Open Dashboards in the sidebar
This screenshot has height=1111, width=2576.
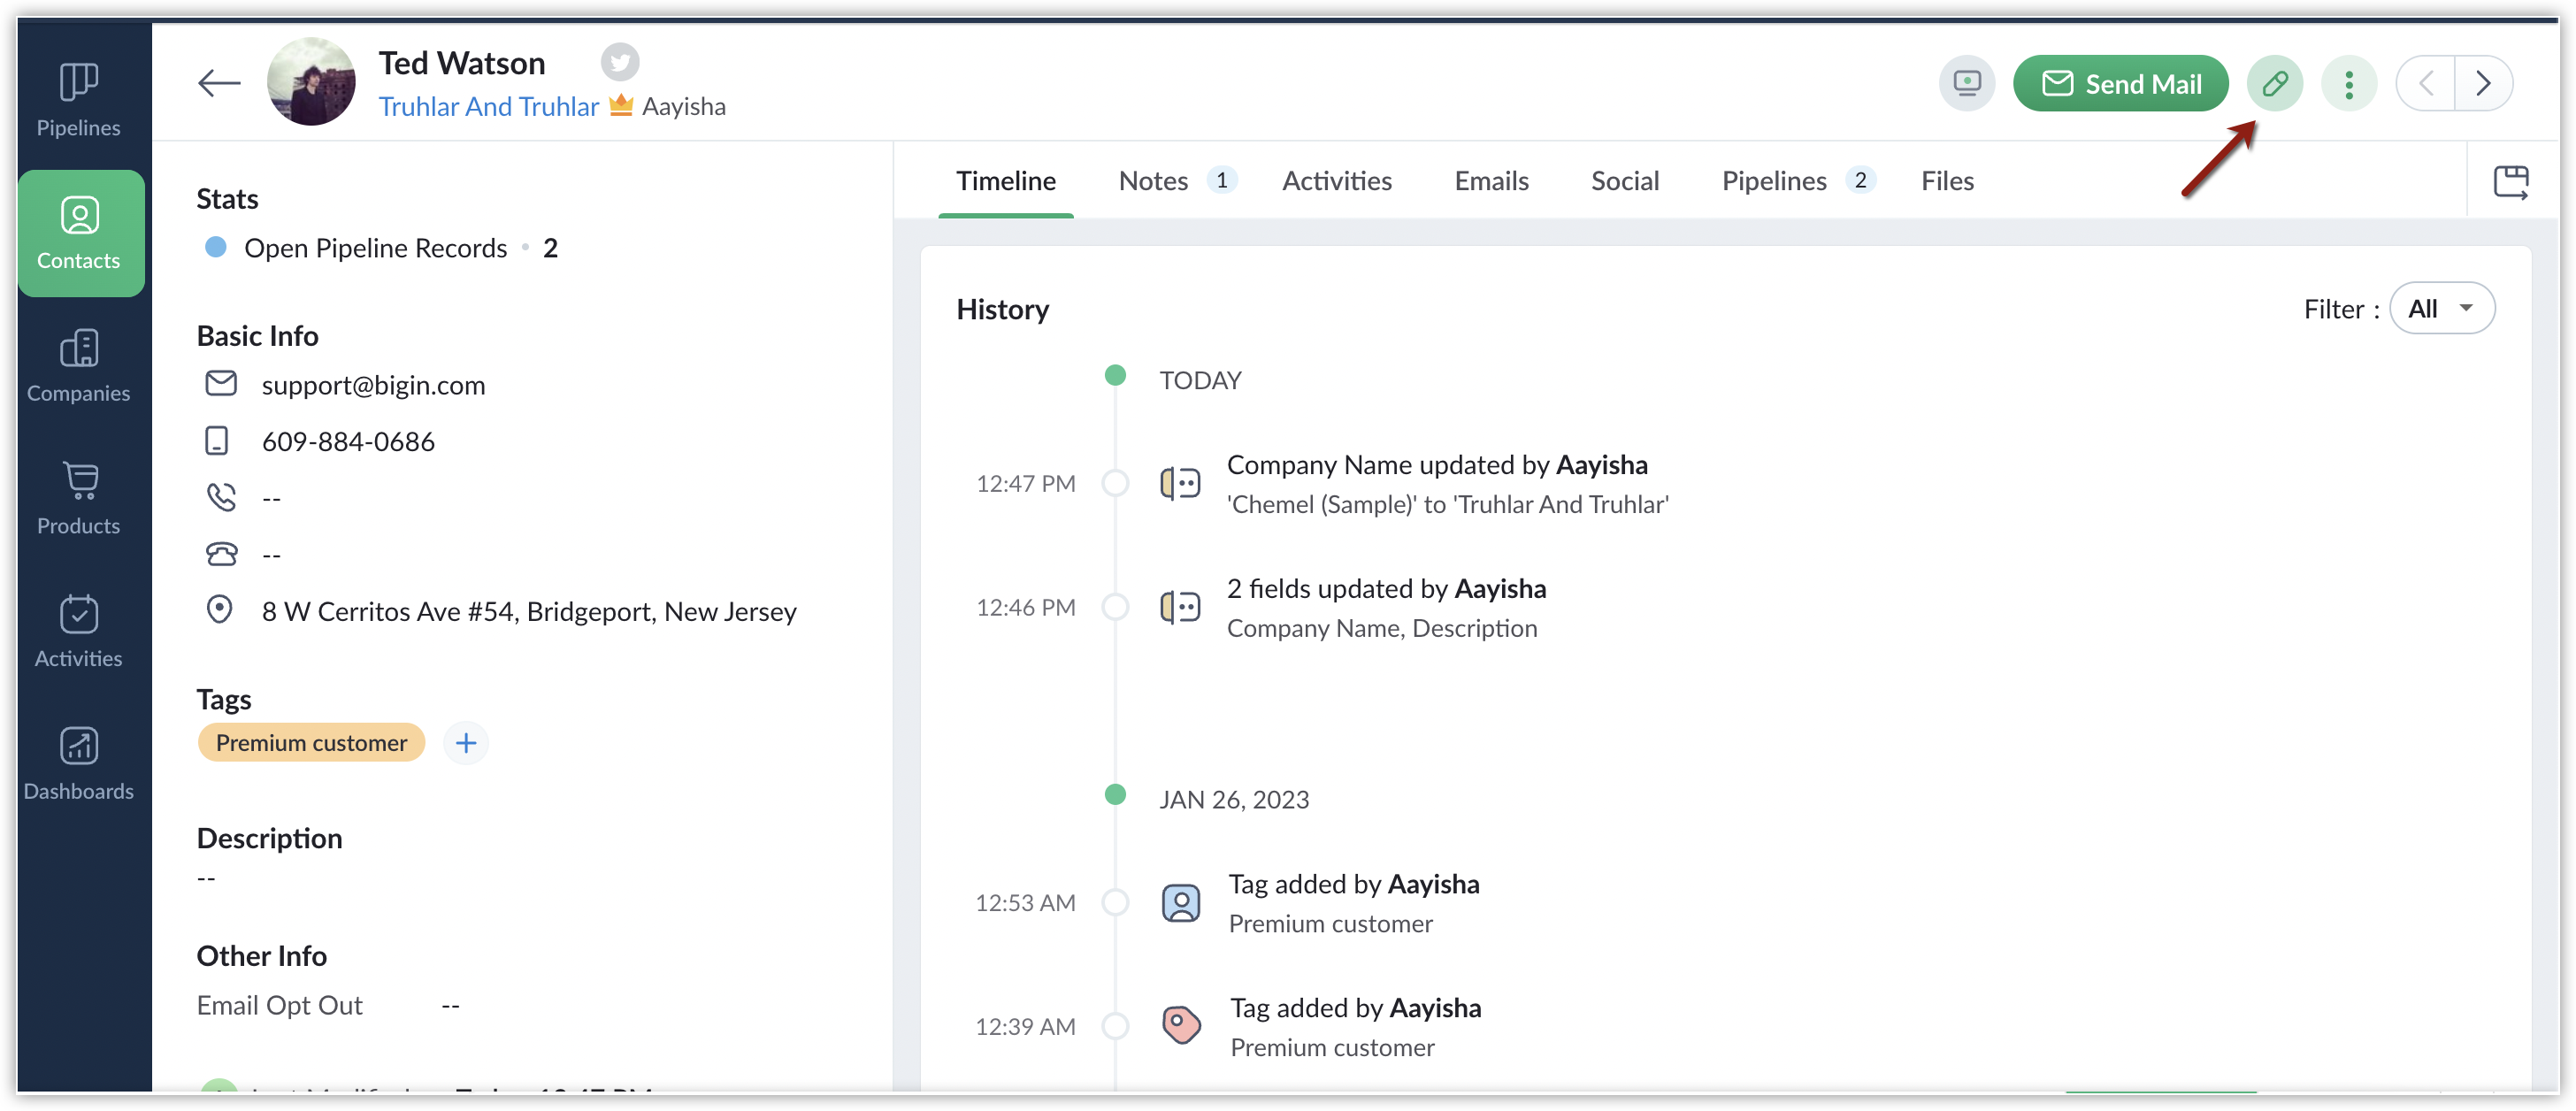78,764
